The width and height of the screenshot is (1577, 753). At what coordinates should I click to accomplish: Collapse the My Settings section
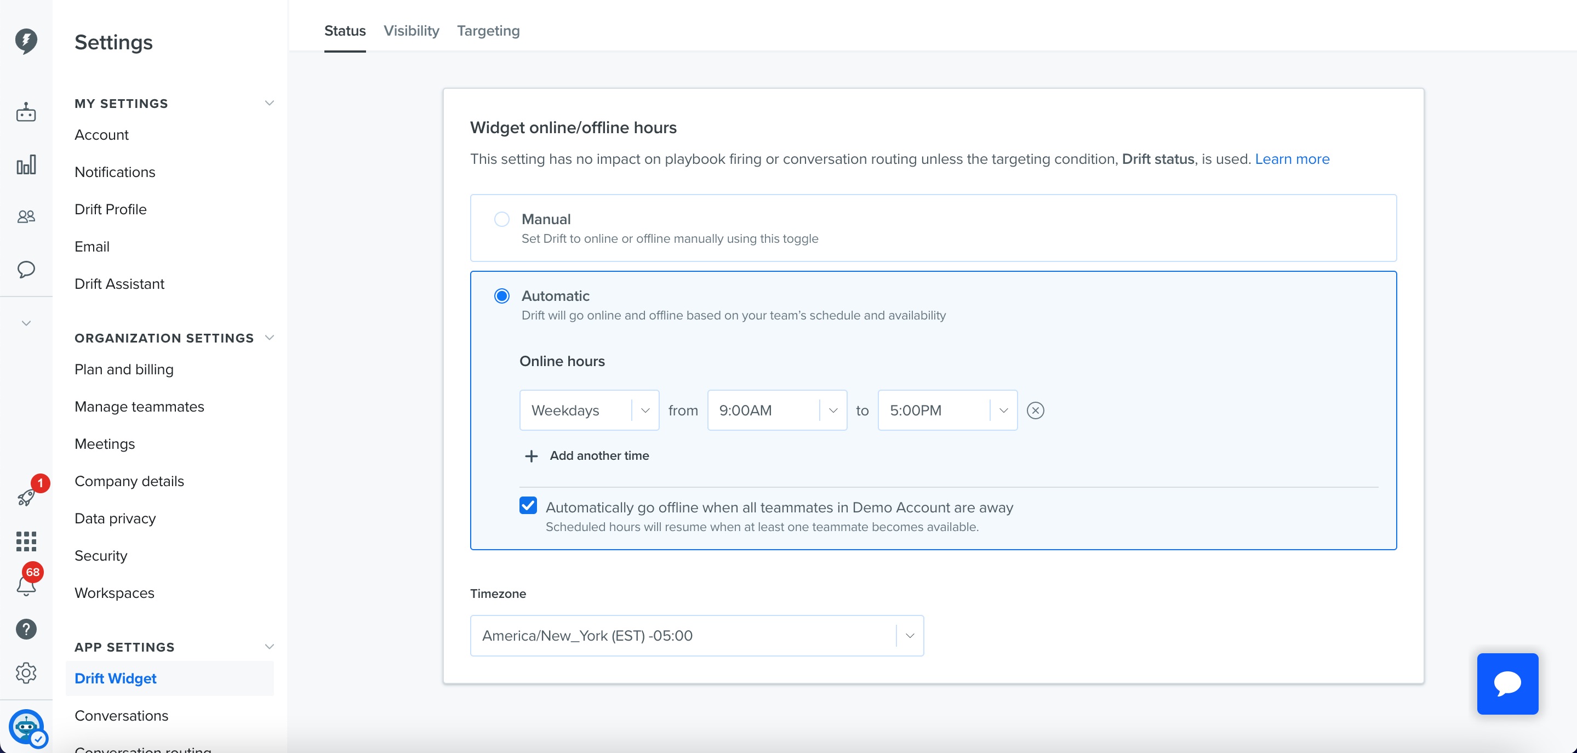tap(268, 103)
